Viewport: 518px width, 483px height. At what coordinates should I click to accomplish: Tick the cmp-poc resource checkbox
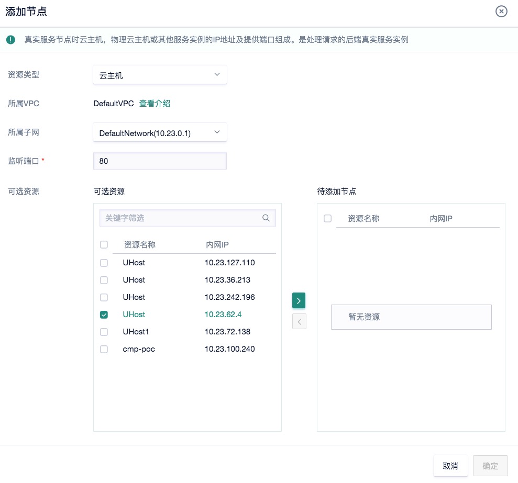[x=104, y=349]
